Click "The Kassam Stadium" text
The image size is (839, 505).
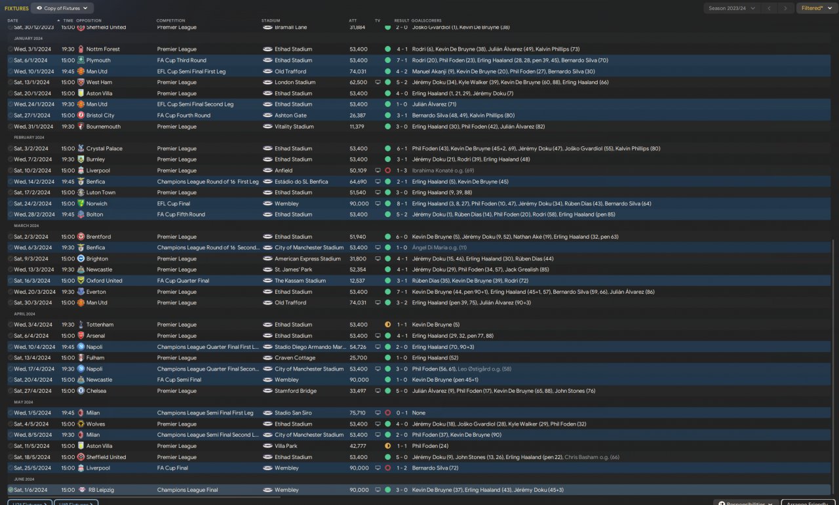[300, 281]
